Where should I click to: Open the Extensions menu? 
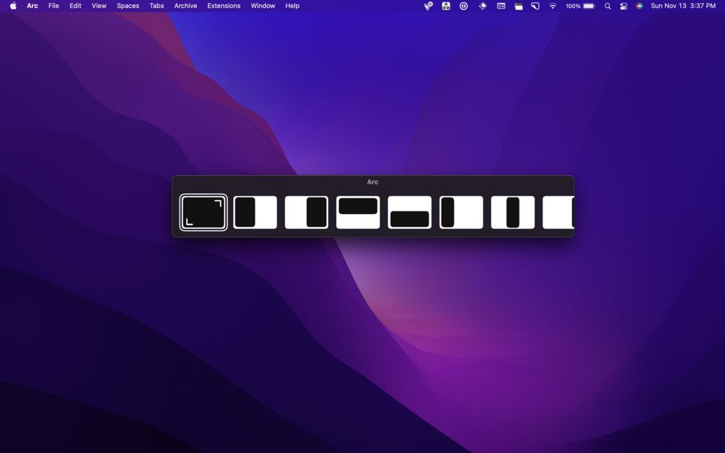click(224, 6)
